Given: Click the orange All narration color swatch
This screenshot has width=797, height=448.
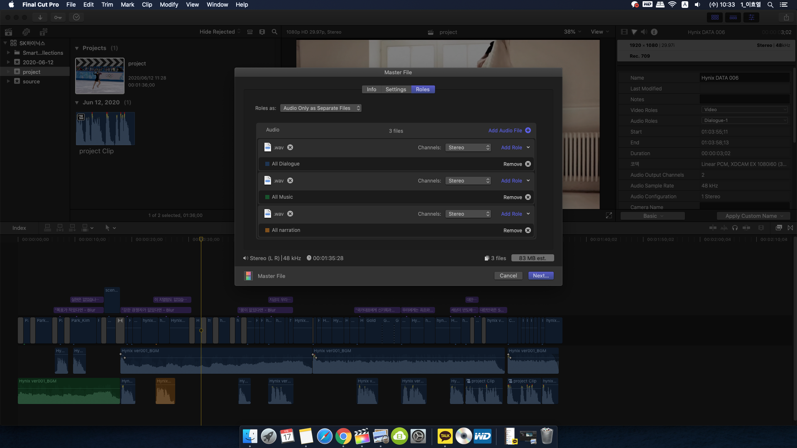Looking at the screenshot, I should 267,230.
